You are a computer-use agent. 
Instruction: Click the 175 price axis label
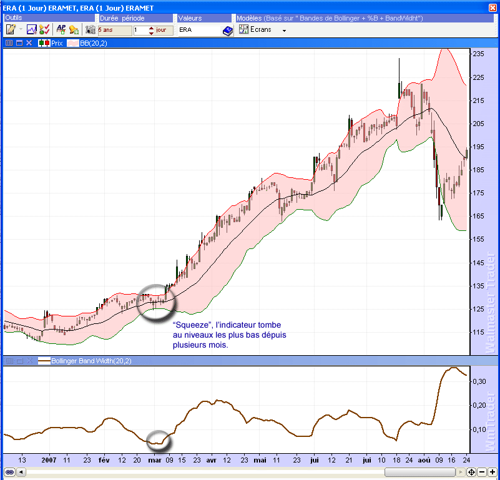479,193
